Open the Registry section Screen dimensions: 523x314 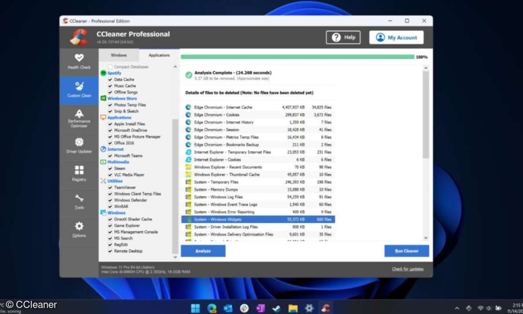coord(79,174)
